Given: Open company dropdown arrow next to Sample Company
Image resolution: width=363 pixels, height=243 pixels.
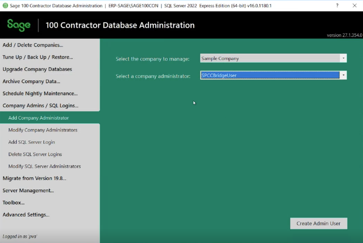Looking at the screenshot, I should pos(343,58).
